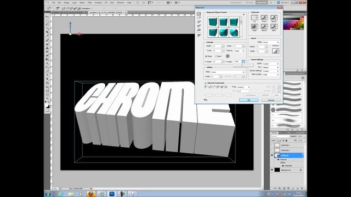Viewport: 351px width, 197px height.
Task: Toggle visibility of the selected CHROME layer
Action: [272, 155]
